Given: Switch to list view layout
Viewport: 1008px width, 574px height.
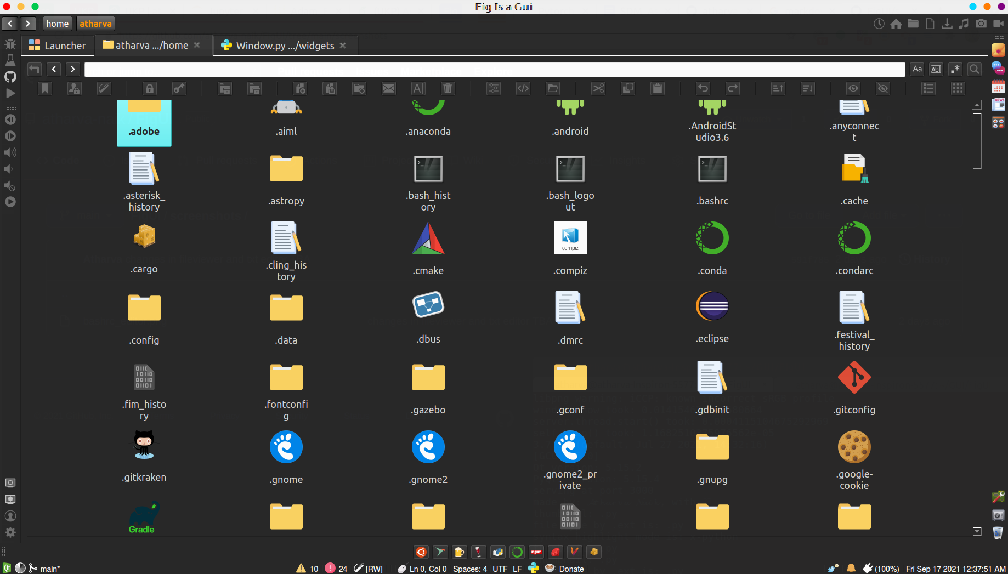Looking at the screenshot, I should [x=928, y=88].
